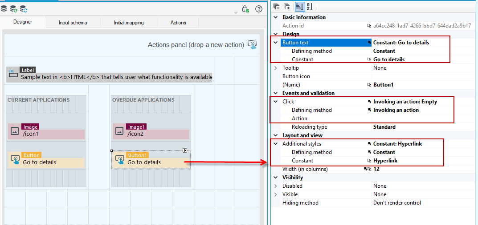Image resolution: width=478 pixels, height=225 pixels.
Task: Click the Actions panel hand-pointer icon
Action: coord(252,45)
